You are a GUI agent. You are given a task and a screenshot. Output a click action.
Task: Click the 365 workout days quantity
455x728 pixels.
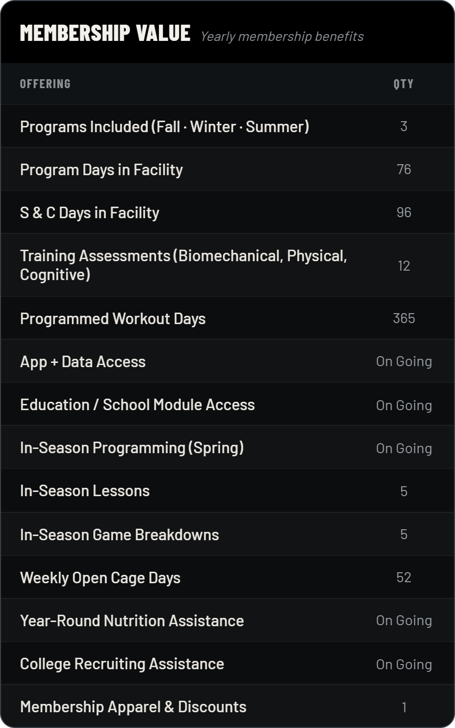pos(404,318)
